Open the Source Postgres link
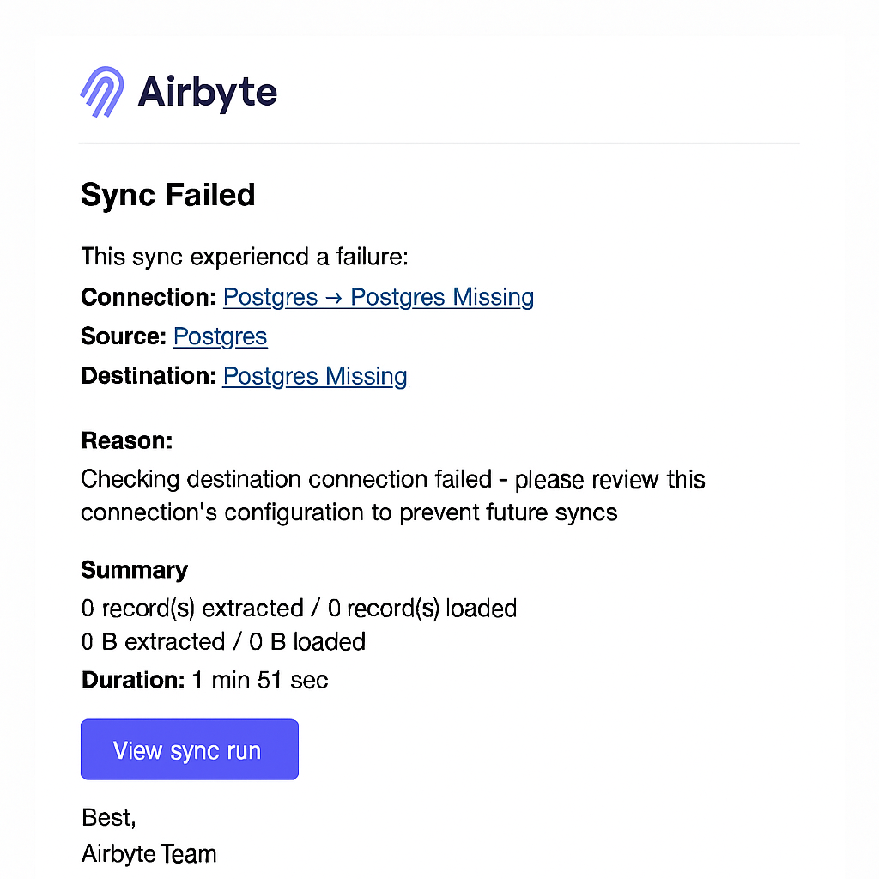879x879 pixels. (x=220, y=336)
